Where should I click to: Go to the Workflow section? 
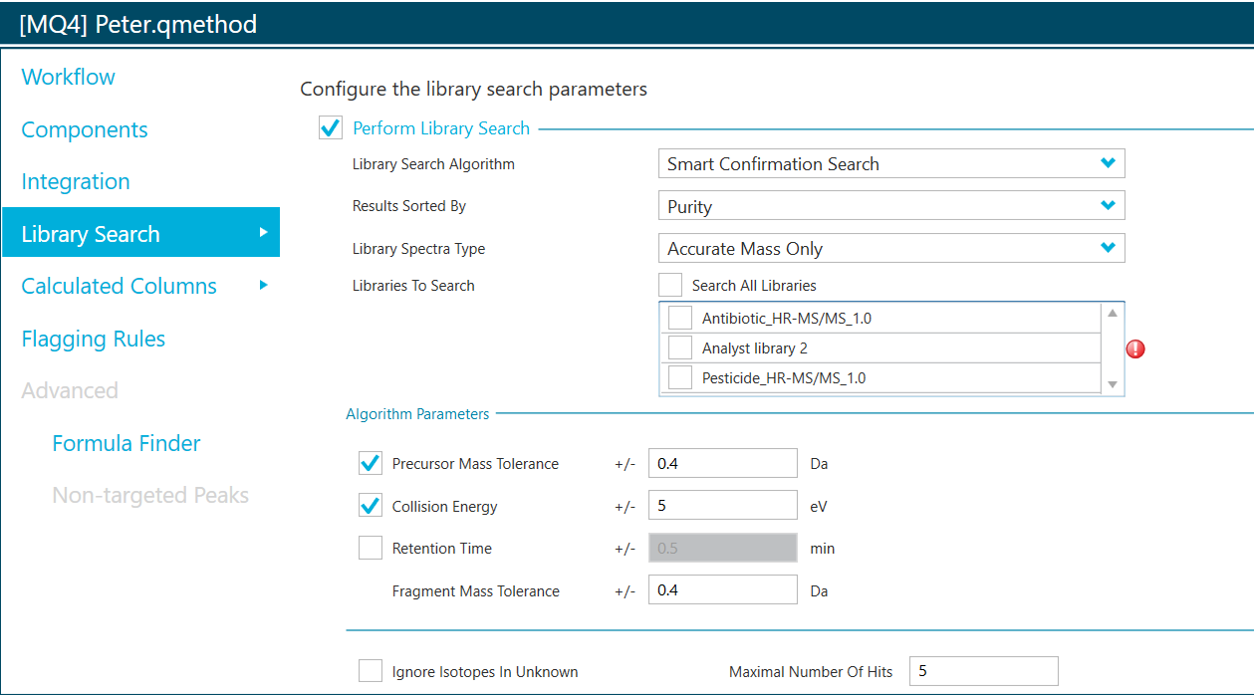point(68,77)
